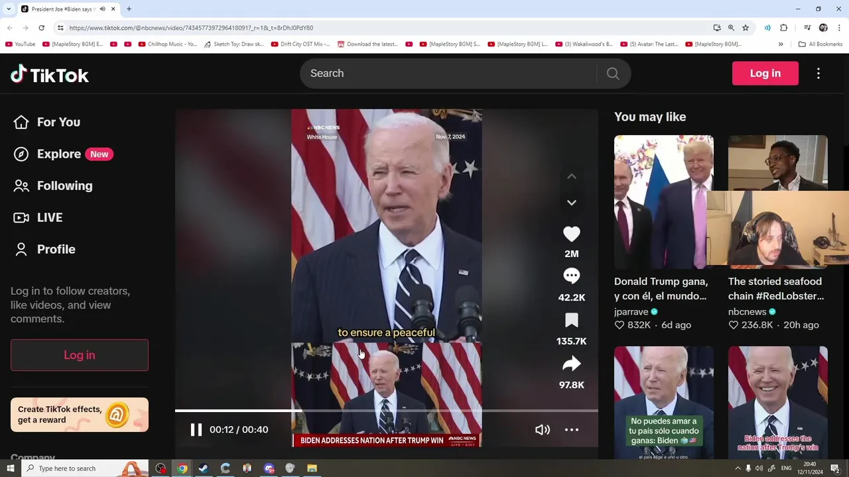Open 'The storied seafood chain #RedLobster' title
The image size is (849, 477).
point(776,289)
